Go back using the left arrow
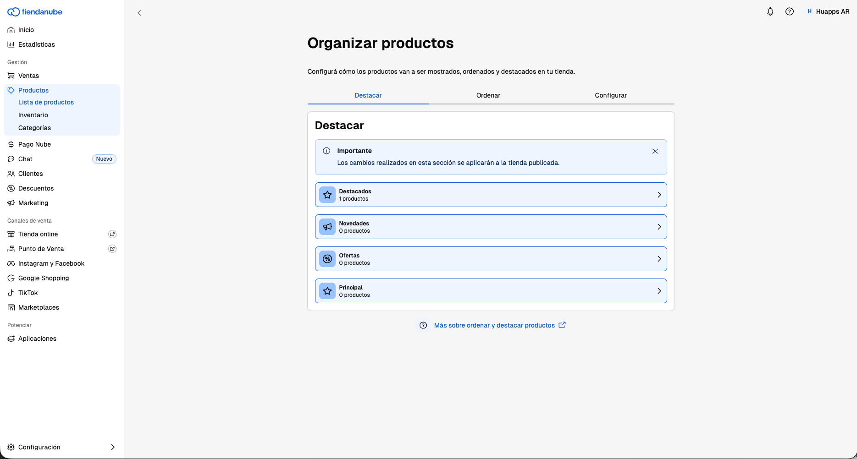This screenshot has width=857, height=459. coord(139,13)
